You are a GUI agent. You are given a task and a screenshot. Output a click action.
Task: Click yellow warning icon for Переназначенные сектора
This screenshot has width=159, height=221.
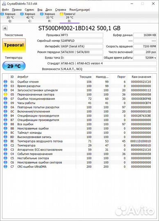(5, 94)
